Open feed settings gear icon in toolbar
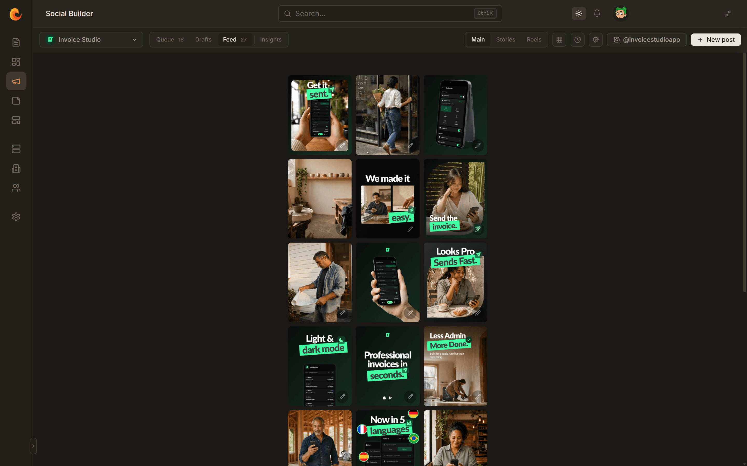The image size is (747, 466). point(595,40)
